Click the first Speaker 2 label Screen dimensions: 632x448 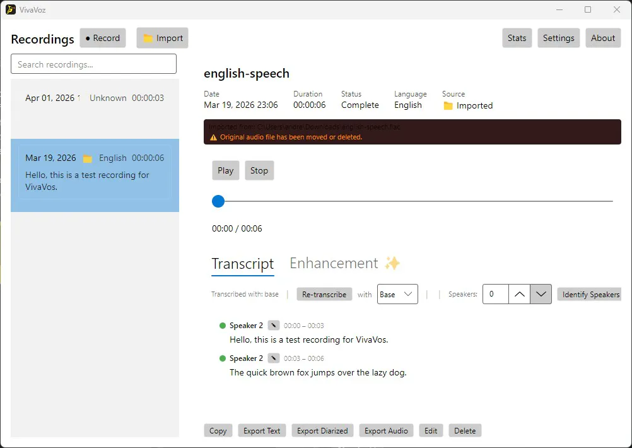246,326
